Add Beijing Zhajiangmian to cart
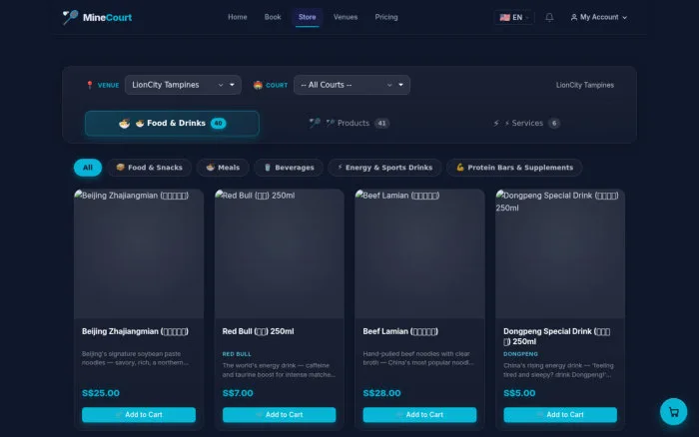This screenshot has height=437, width=699. click(x=139, y=415)
